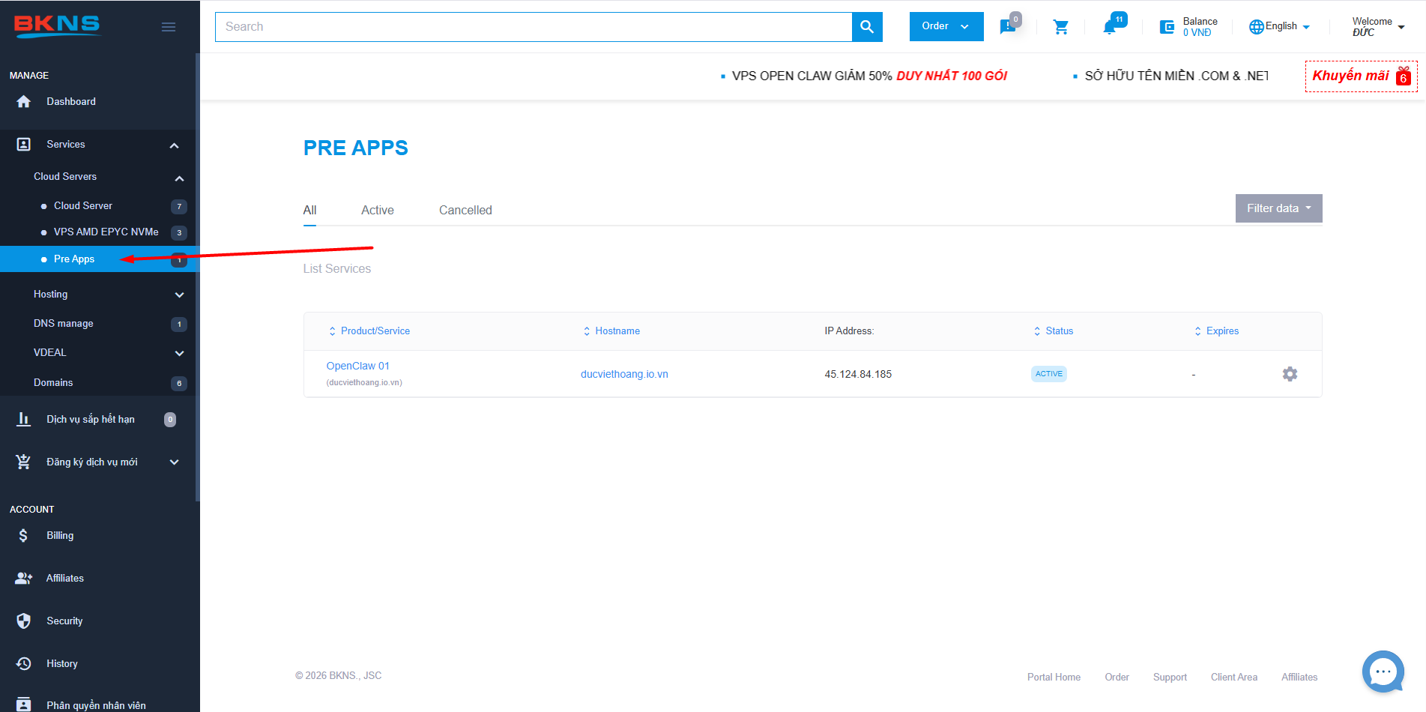The image size is (1426, 712).
Task: Switch to the Active tab
Action: [x=378, y=211]
